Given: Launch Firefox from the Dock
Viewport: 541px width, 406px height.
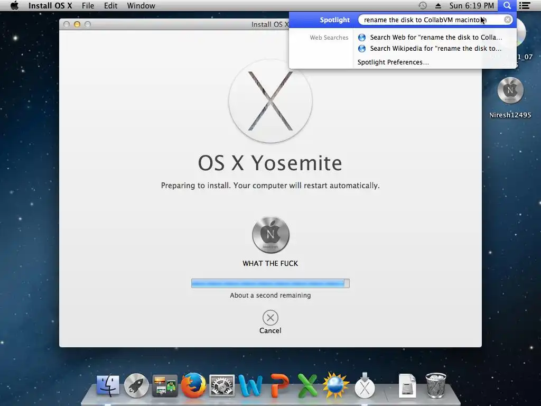Looking at the screenshot, I should 193,385.
